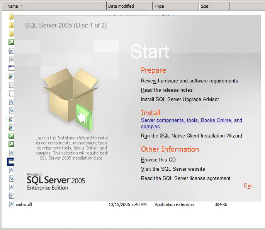
Task: Select the xmlrw.dll file icon
Action: [x=12, y=204]
